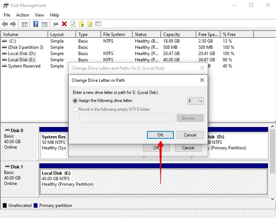Click the Show/Hide Console Tree icon
The image size is (276, 218).
25,24
